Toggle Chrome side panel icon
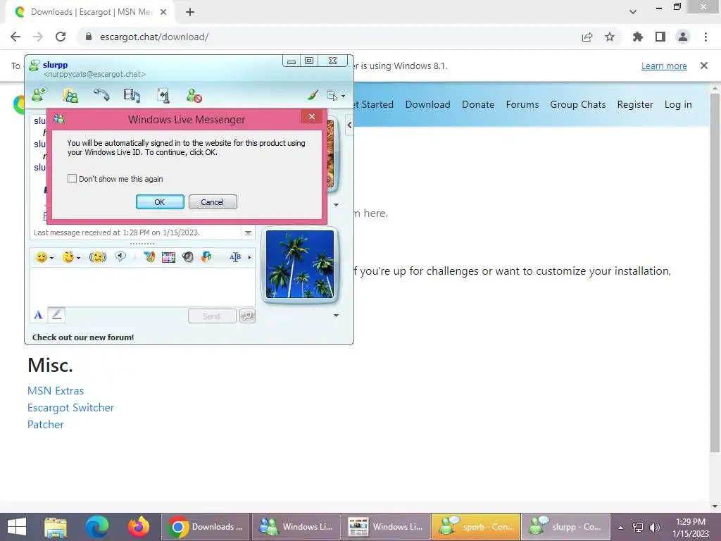The height and width of the screenshot is (541, 721). 660,37
